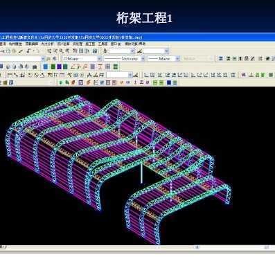The image size is (275, 257).
Task: Click the file path title bar of the drawing window
Action: 137,37
